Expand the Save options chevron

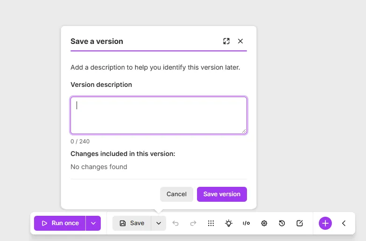click(x=159, y=223)
